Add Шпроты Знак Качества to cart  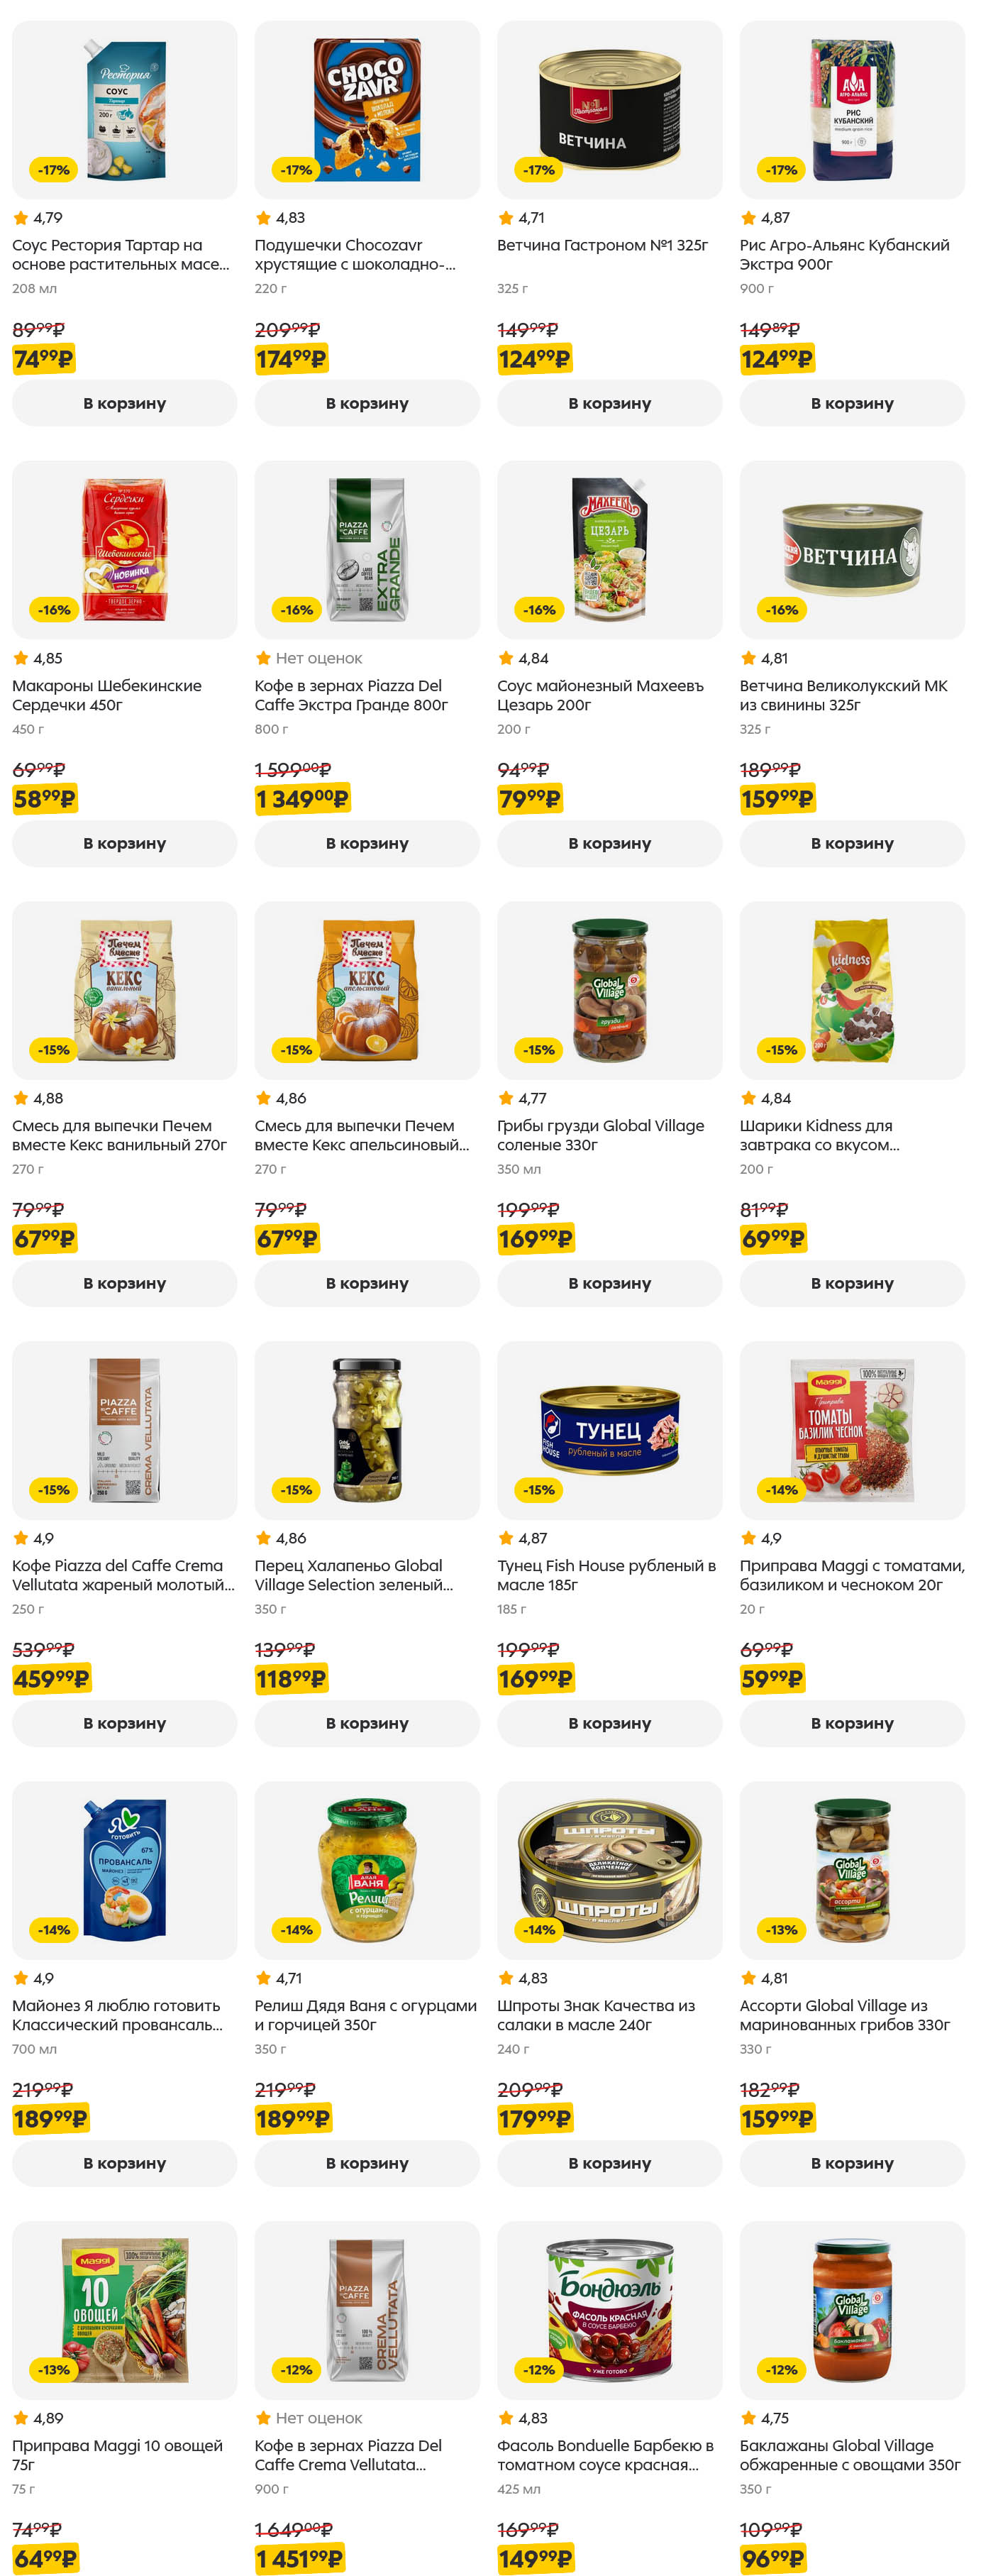[609, 2163]
